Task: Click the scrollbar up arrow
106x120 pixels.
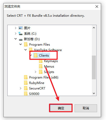Action: (x=94, y=28)
